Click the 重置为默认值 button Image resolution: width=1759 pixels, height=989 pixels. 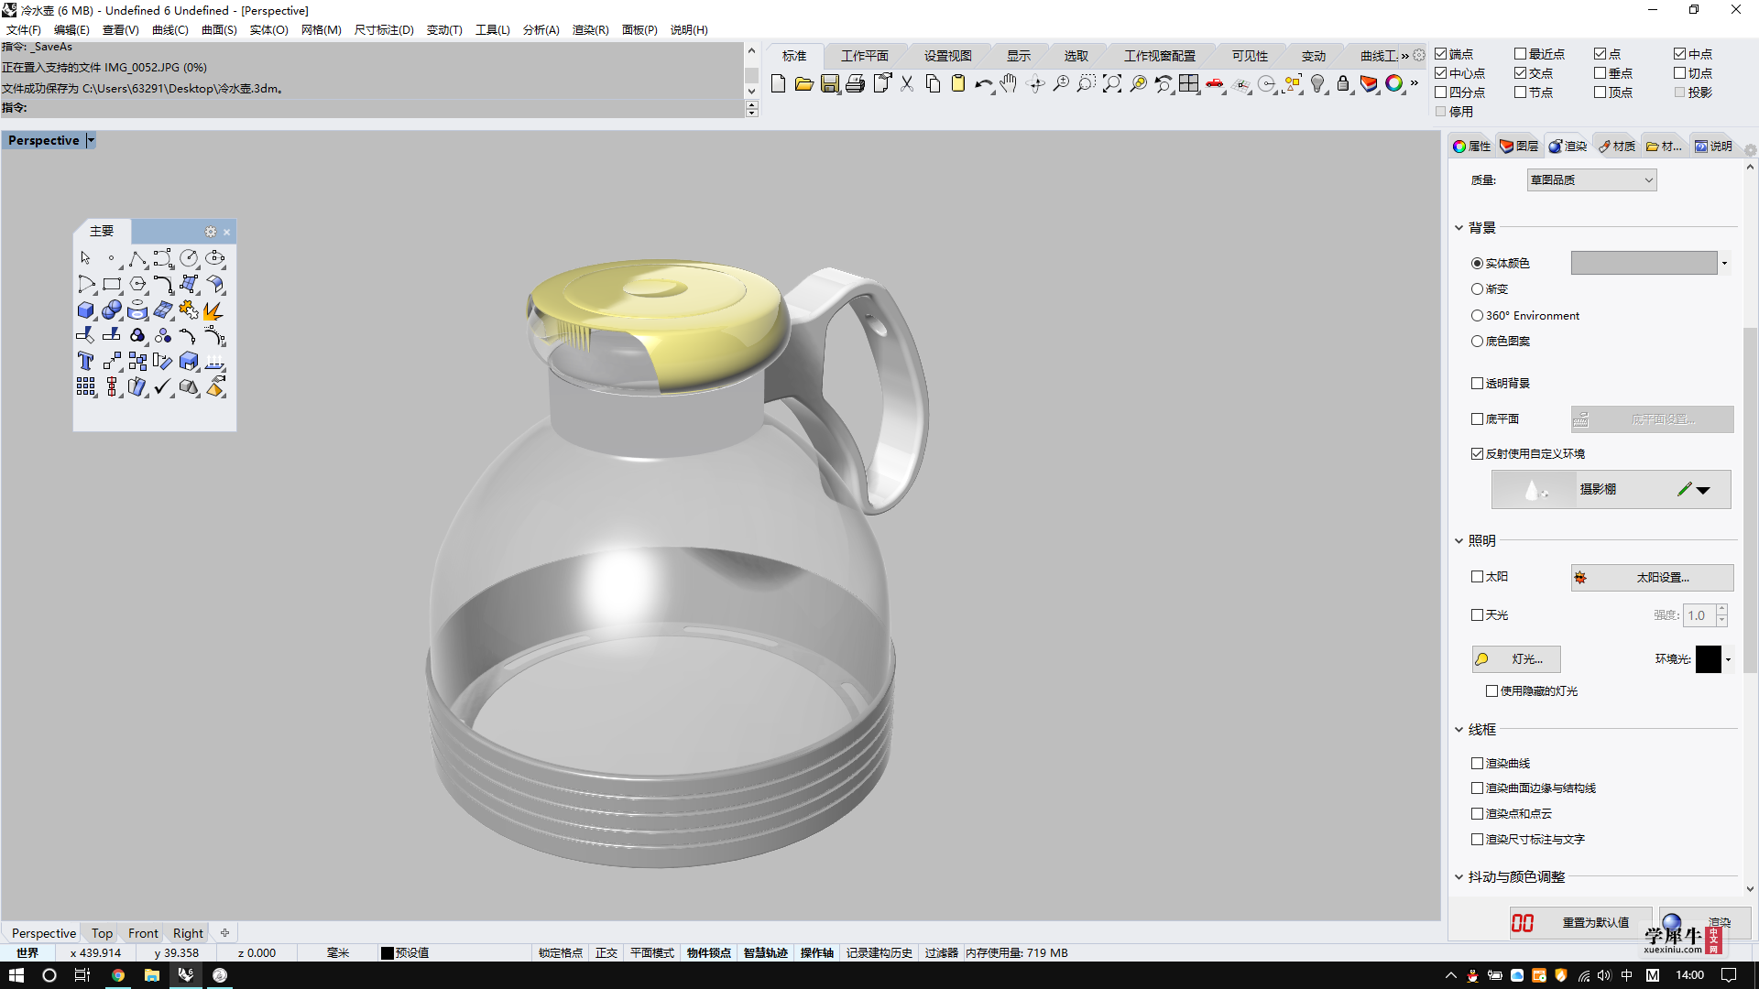point(1581,923)
